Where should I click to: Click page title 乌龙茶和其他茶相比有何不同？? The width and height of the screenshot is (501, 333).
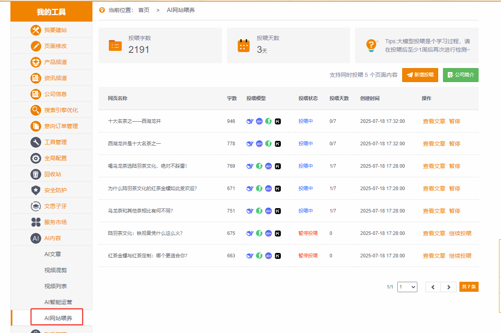click(140, 211)
